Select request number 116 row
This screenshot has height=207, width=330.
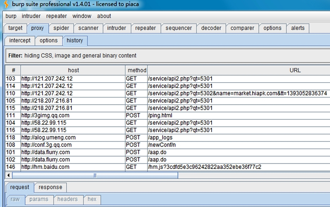[168, 130]
